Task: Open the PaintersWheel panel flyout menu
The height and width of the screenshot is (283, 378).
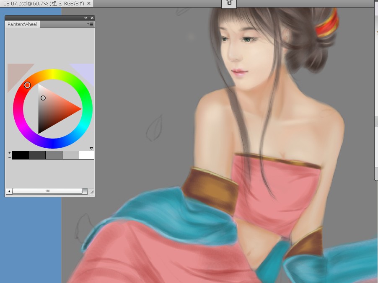Action: pyautogui.click(x=91, y=24)
